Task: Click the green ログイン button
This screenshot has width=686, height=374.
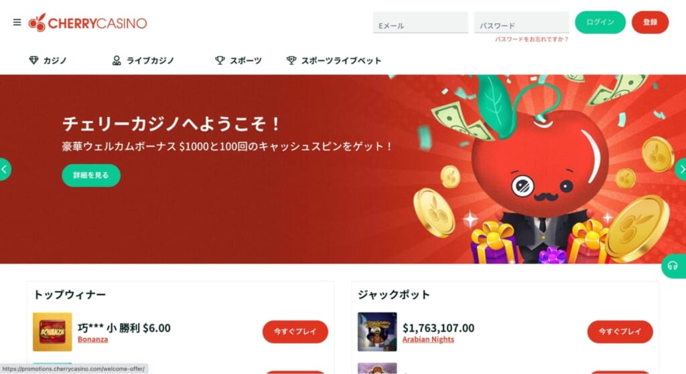Action: (x=600, y=22)
